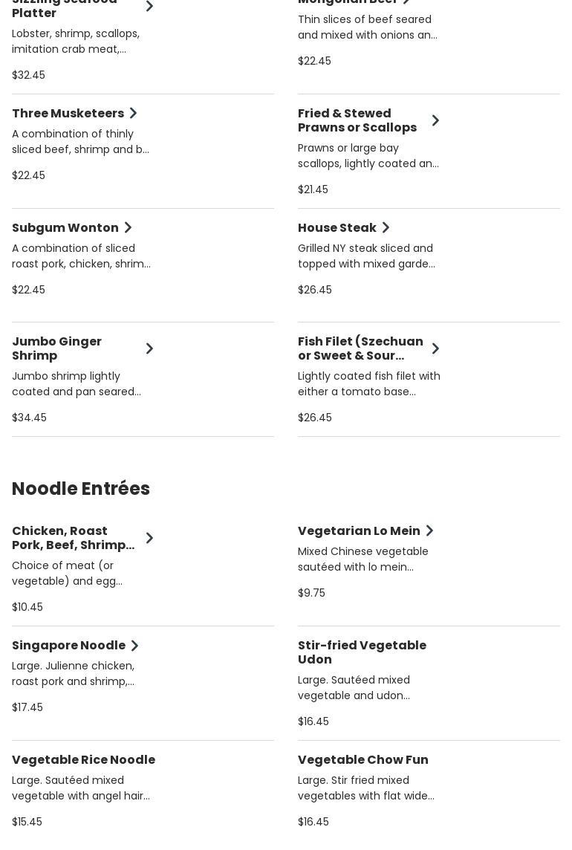The image size is (572, 850).
Task: Click the Mongolian Beef description text
Action: (x=368, y=27)
